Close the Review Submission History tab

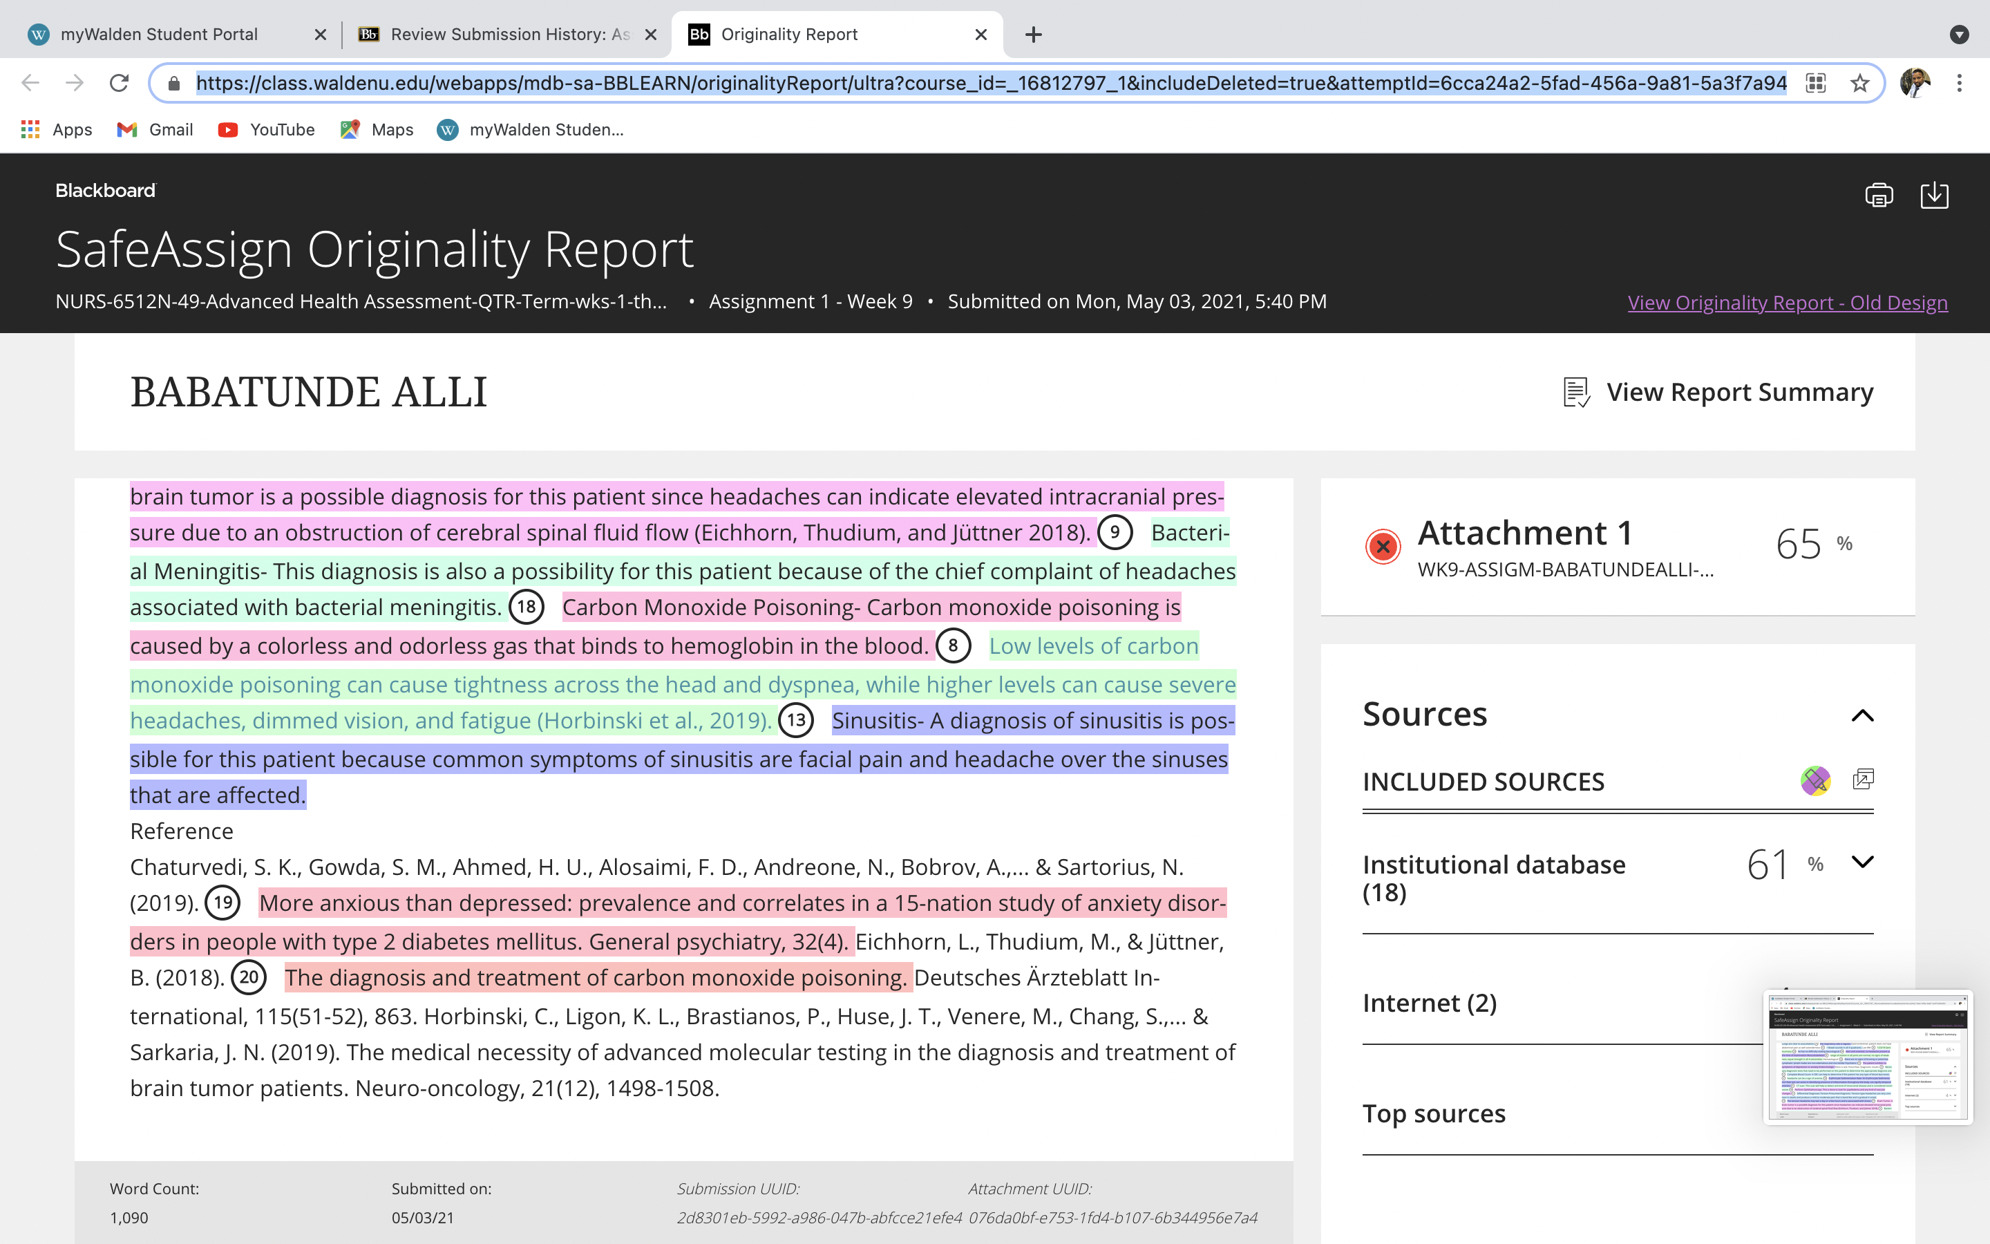click(x=650, y=35)
